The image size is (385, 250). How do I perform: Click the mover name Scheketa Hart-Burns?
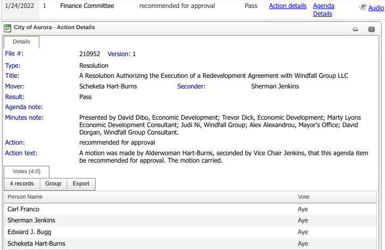(x=108, y=86)
